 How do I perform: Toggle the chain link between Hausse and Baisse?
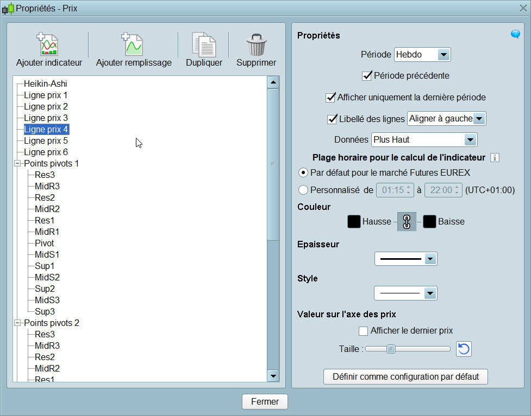pos(407,222)
